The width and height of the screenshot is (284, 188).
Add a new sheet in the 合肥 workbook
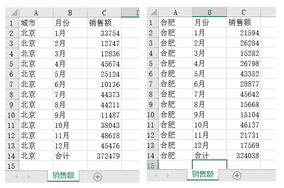click(x=237, y=175)
